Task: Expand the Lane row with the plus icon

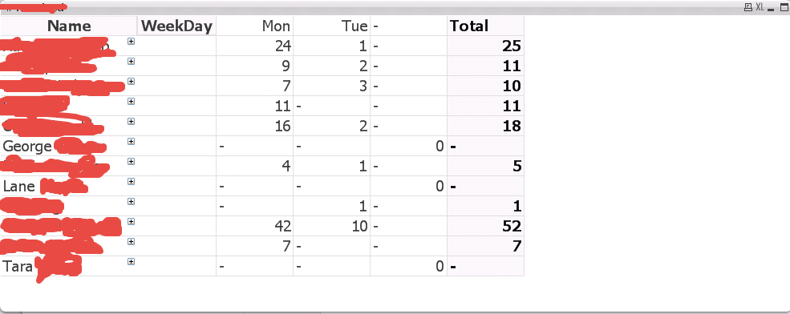Action: click(x=131, y=182)
